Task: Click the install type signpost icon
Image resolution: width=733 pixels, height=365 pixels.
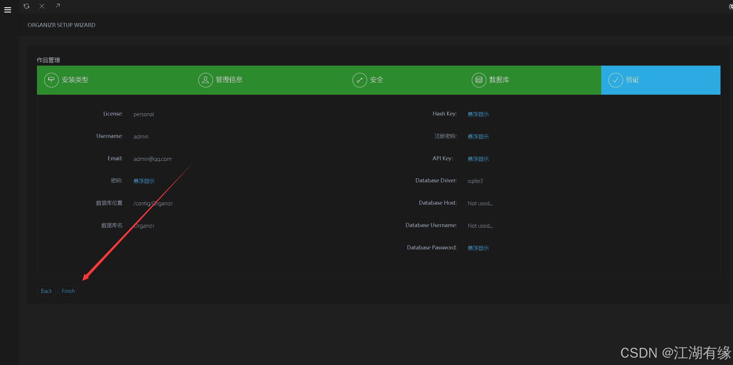Action: 51,80
